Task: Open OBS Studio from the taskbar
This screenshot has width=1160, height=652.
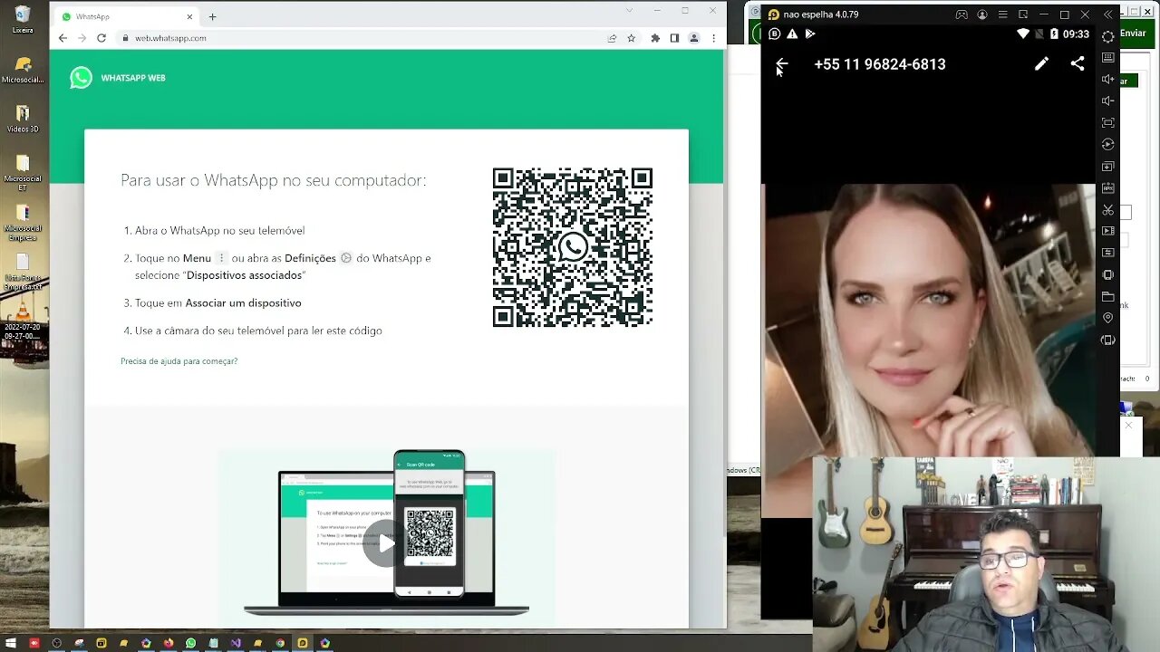Action: 56,643
